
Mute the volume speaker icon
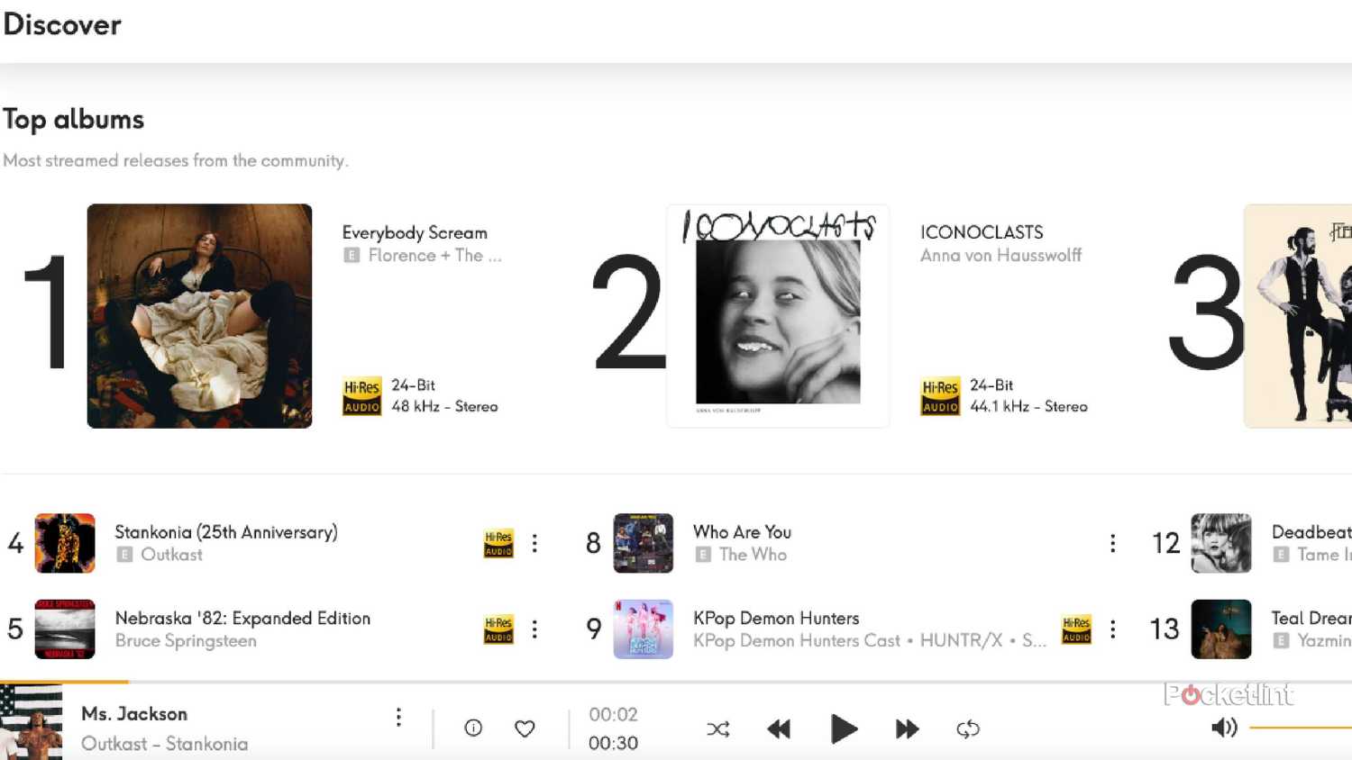point(1224,728)
